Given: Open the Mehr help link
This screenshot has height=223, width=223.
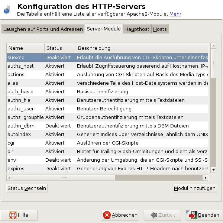Looking at the screenshot, I should click(x=175, y=14).
